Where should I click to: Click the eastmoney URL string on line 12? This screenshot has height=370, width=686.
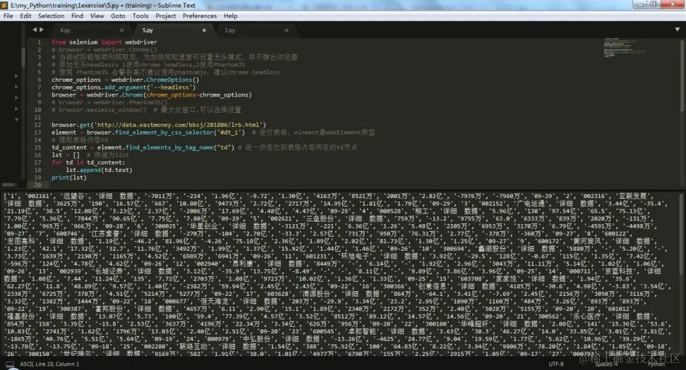[x=179, y=124]
